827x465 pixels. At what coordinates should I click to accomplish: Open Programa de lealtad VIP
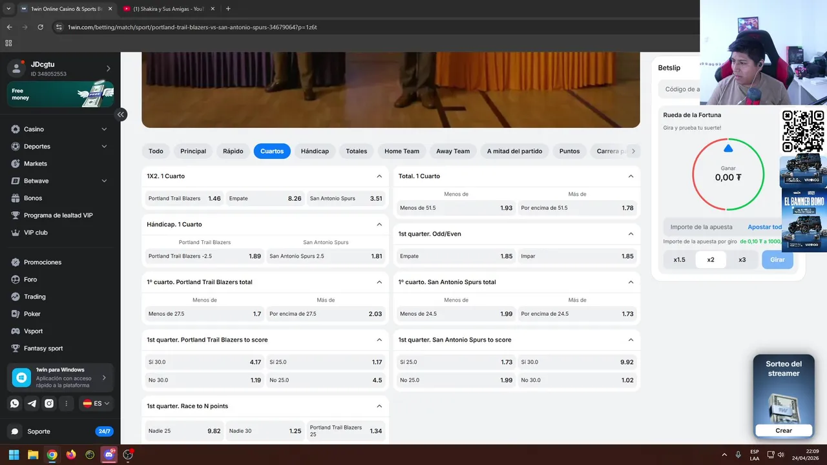[58, 215]
